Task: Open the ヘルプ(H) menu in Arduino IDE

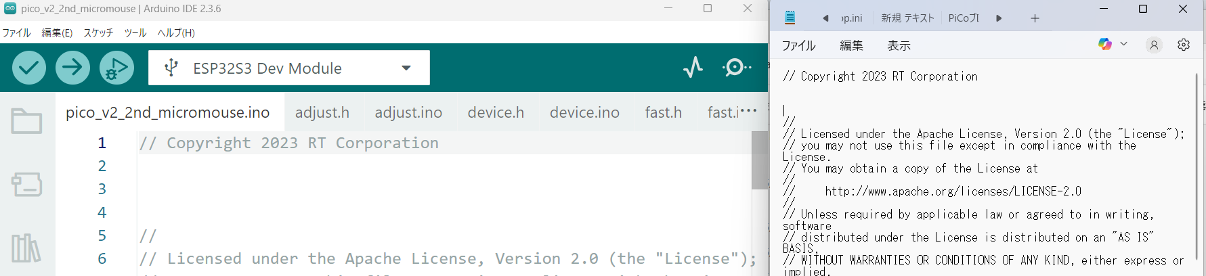Action: click(176, 32)
